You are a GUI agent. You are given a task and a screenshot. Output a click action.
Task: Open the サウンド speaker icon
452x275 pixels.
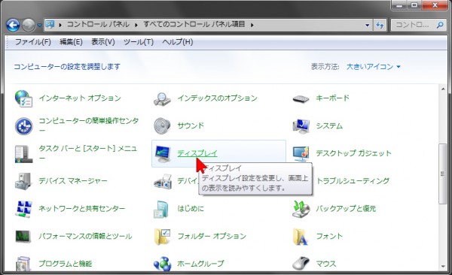point(162,126)
